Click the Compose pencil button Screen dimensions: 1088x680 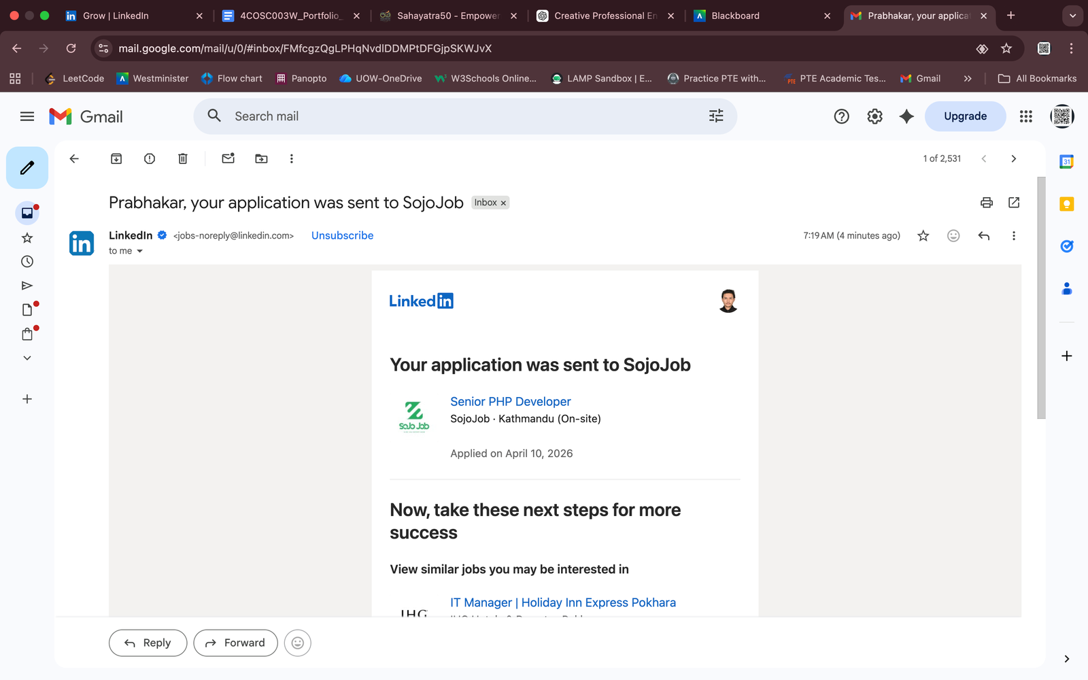[27, 168]
